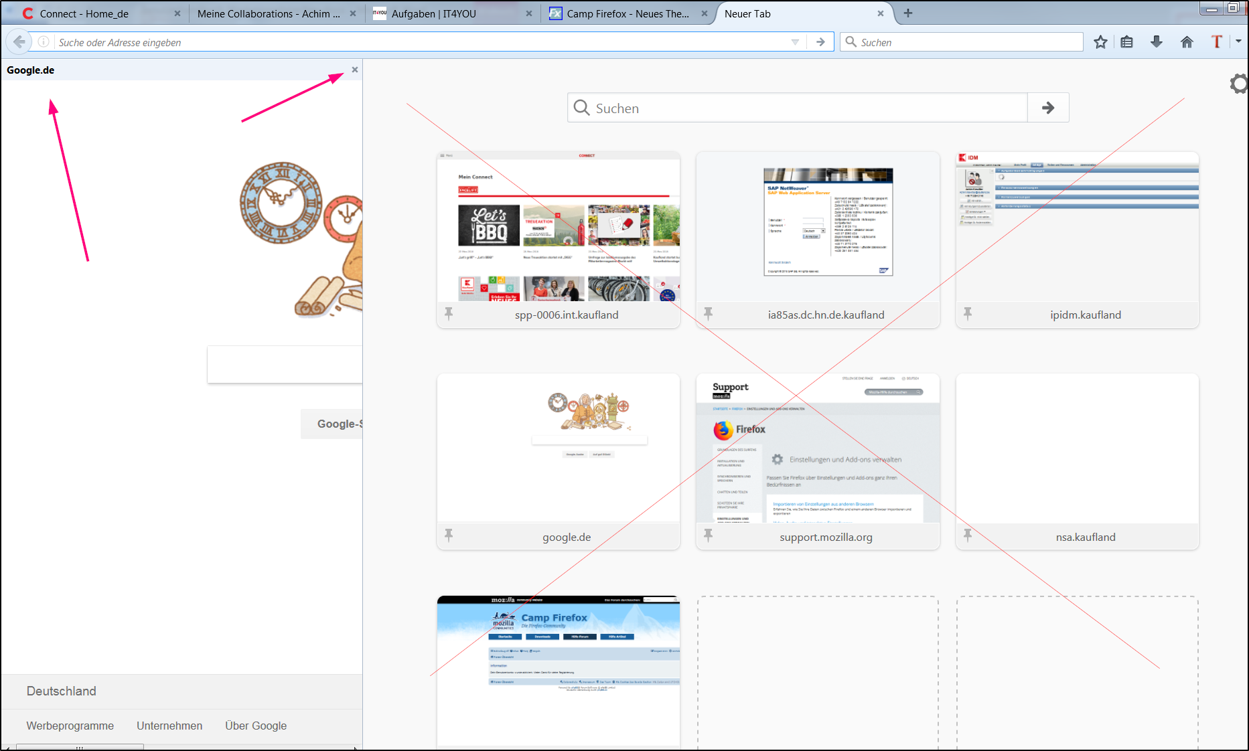Click the address bar go arrow
1249x751 pixels.
[820, 42]
